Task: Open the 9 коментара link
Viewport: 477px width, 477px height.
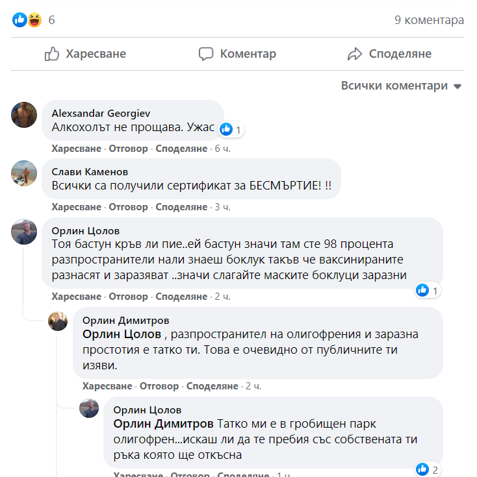Action: [x=429, y=20]
